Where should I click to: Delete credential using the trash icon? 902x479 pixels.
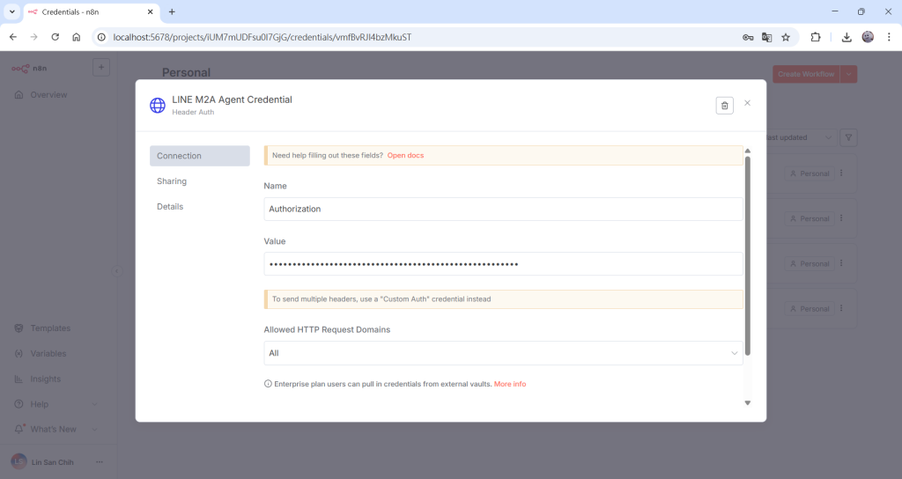click(724, 106)
